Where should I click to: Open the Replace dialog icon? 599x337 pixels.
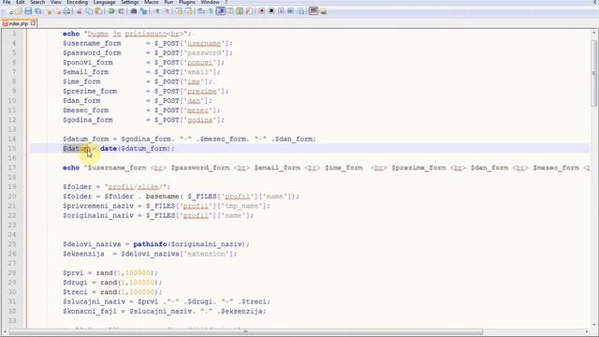(x=144, y=11)
